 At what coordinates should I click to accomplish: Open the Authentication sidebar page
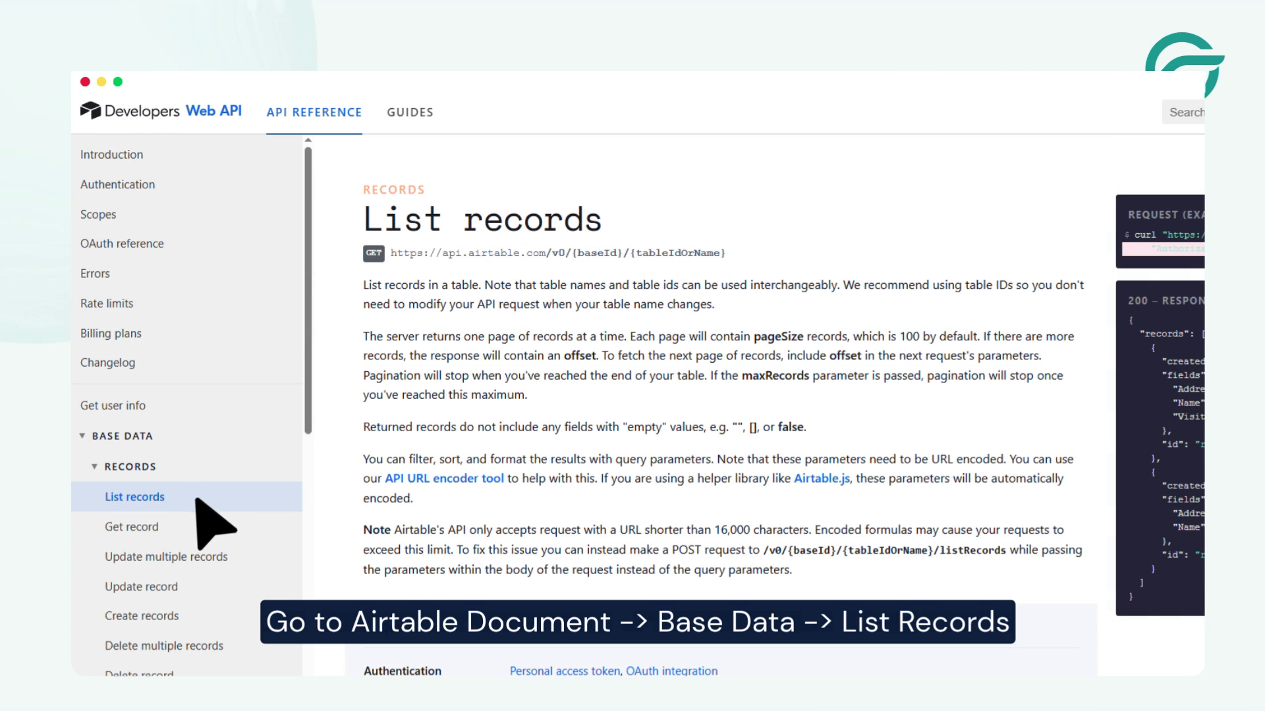coord(117,184)
